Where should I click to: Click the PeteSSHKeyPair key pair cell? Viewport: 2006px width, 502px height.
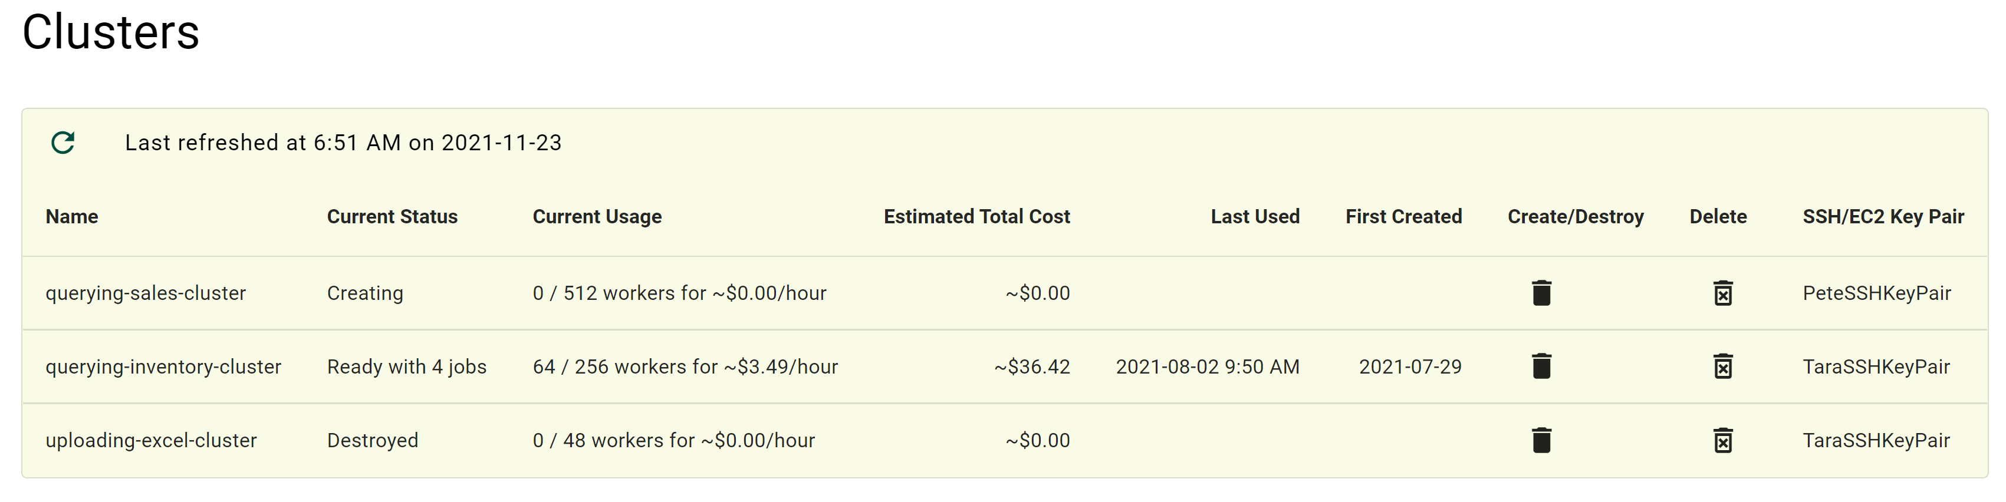1877,293
